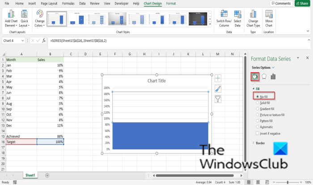This screenshot has height=185, width=313.
Task: Select blue Achieved series bar
Action: (160, 136)
